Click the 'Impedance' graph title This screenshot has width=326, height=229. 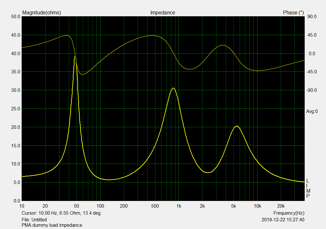pos(163,13)
